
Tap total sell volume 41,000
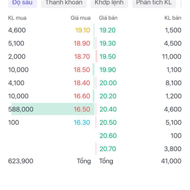[x=171, y=161]
